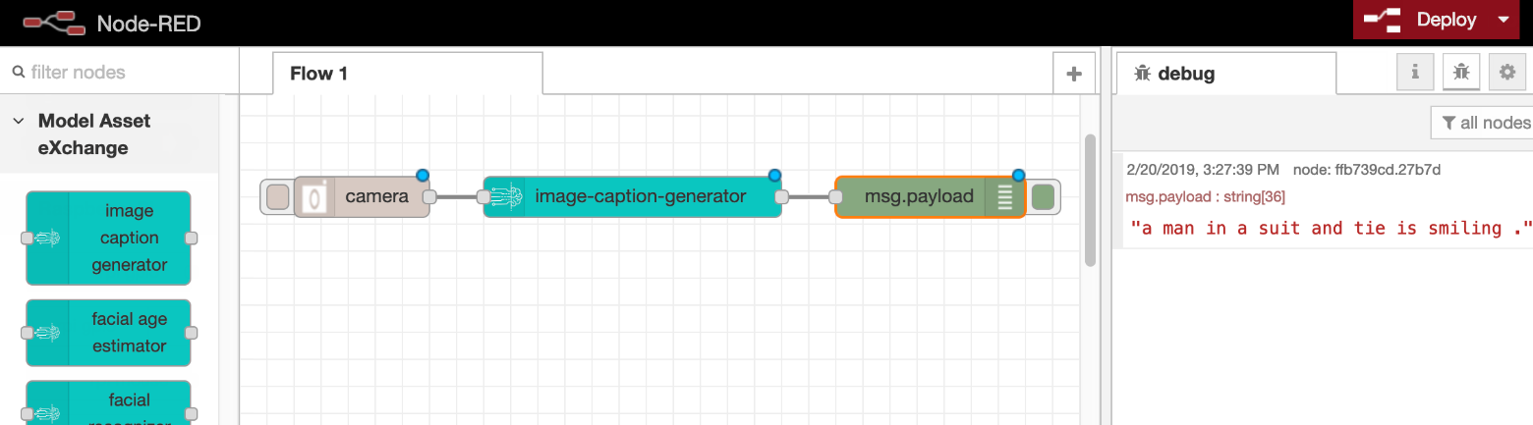Toggle the msg.payload debug node output
1533x425 pixels.
[1043, 197]
